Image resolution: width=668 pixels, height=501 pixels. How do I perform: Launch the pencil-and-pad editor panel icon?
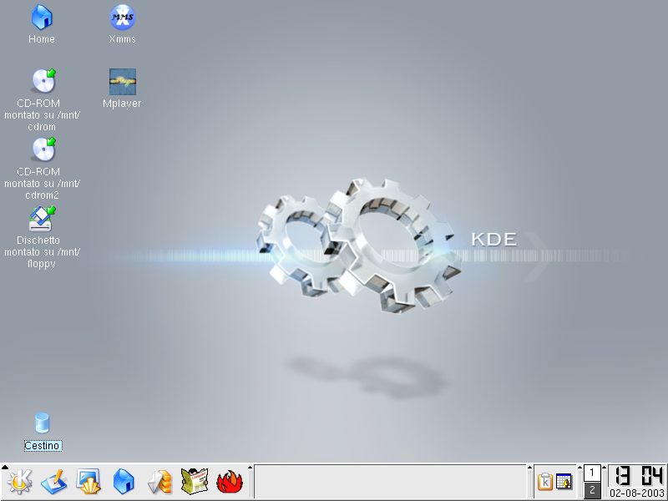(54, 482)
